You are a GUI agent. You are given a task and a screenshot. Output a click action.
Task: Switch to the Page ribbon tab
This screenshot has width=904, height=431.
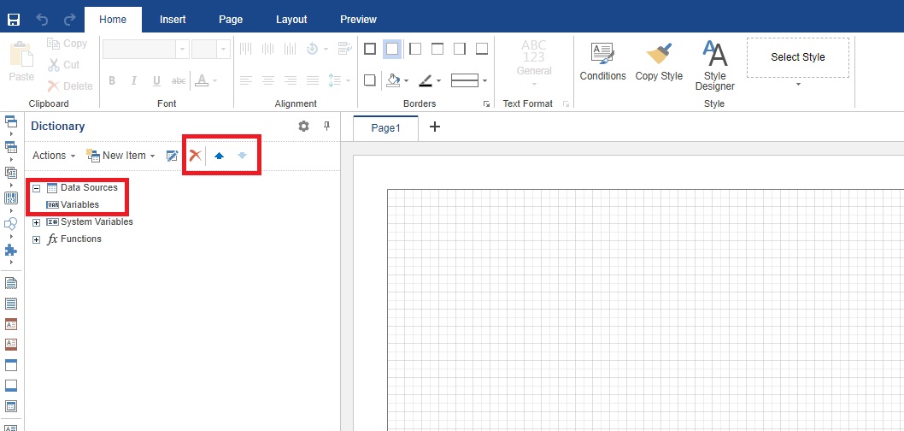tap(231, 20)
